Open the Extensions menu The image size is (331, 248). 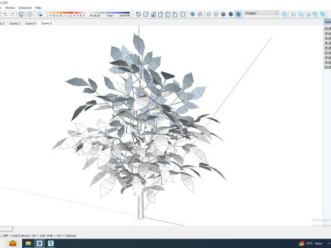(25, 8)
